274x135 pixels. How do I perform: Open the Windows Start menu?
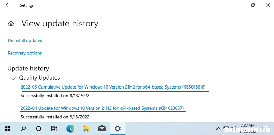point(8,129)
